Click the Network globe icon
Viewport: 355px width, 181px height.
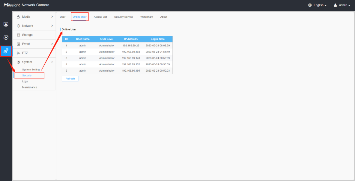[x=19, y=26]
